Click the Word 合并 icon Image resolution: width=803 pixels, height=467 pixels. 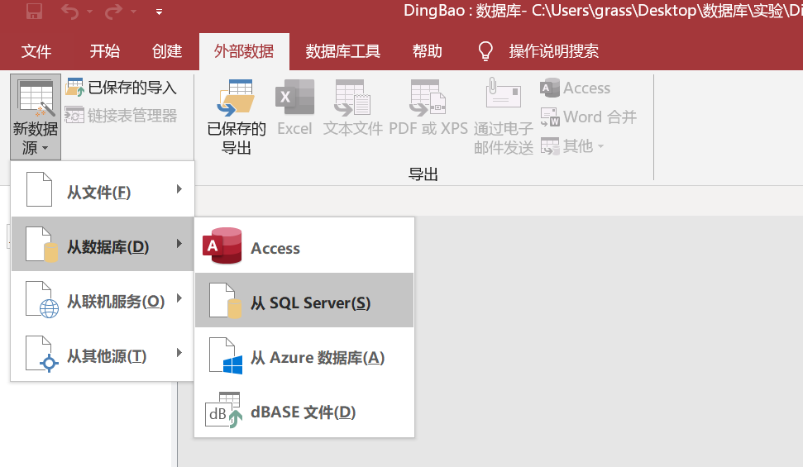coord(550,117)
